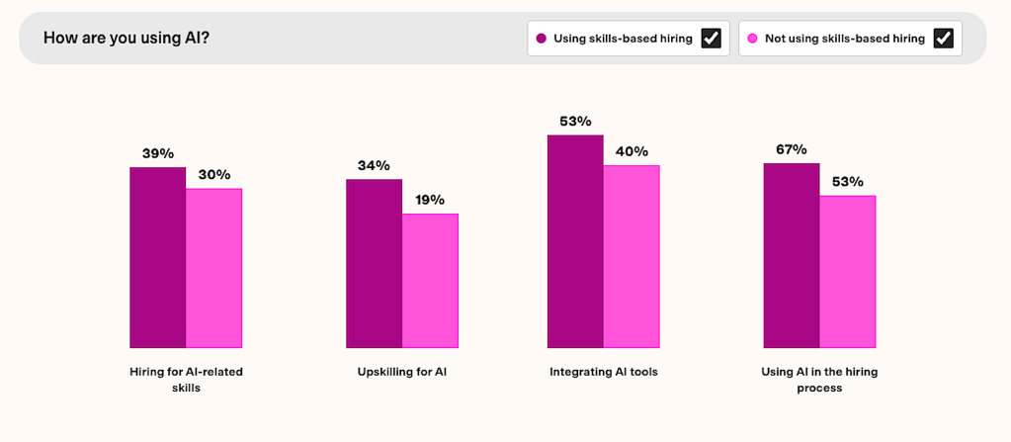The height and width of the screenshot is (442, 1011).
Task: Uncheck the Not using skills-based hiring checkbox
Action: pyautogui.click(x=943, y=39)
